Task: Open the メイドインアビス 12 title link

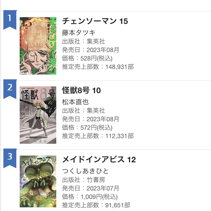Action: (x=99, y=160)
